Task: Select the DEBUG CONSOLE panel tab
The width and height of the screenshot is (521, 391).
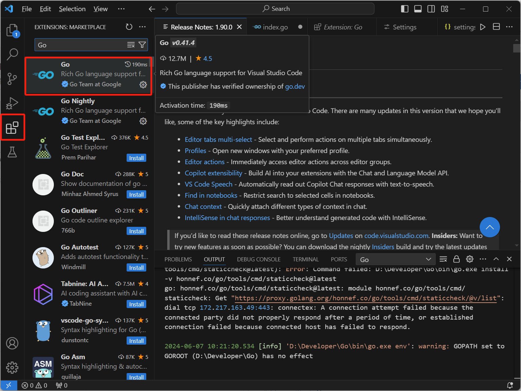Action: click(259, 259)
